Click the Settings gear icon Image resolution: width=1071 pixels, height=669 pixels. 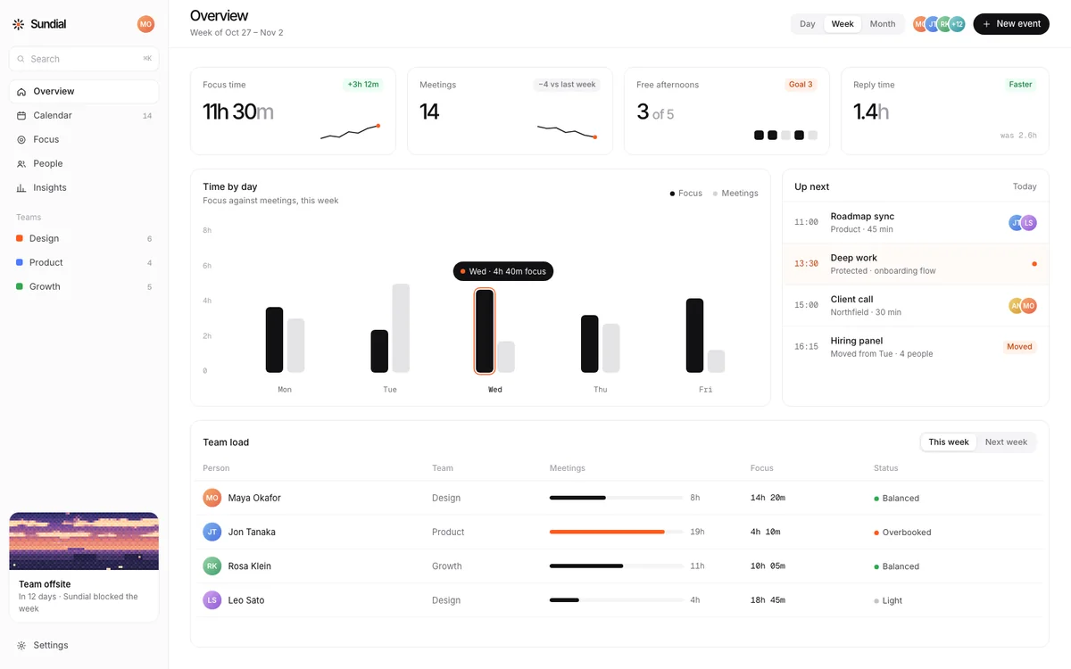tap(21, 646)
